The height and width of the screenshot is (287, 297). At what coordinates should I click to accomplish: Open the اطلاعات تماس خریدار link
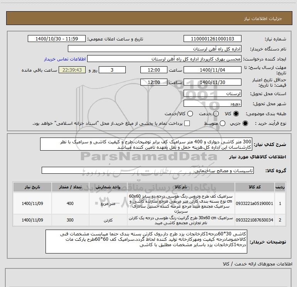pos(65,59)
